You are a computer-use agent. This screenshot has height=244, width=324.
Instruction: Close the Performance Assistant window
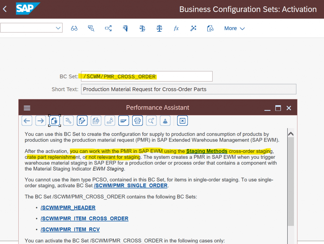point(289,108)
